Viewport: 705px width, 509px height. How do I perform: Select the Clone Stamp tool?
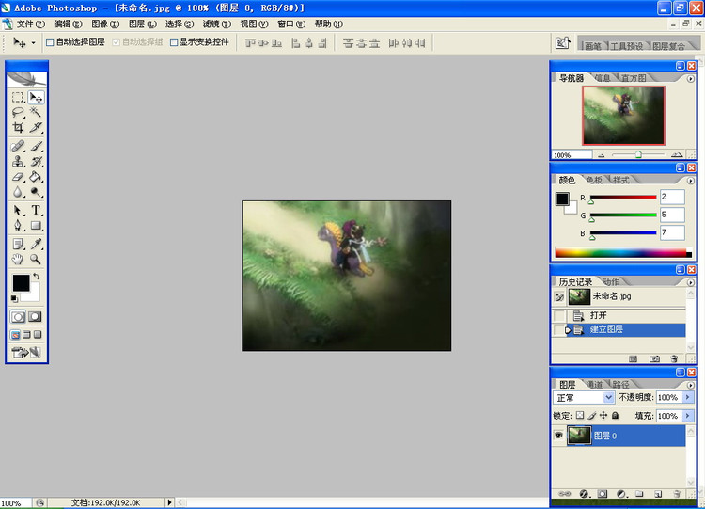click(x=18, y=162)
